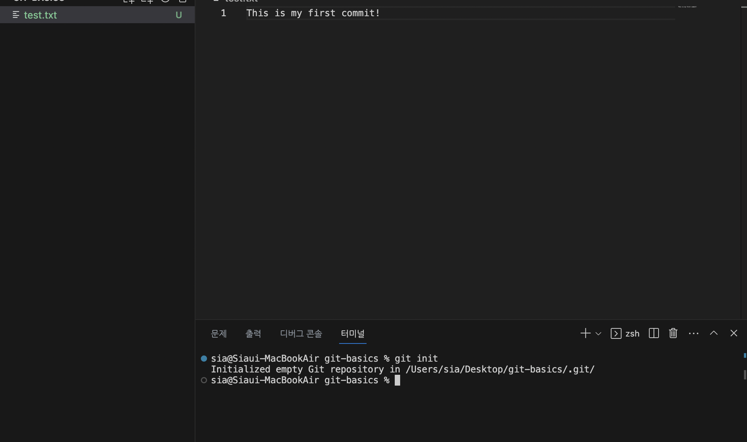Close the terminal panel with X
This screenshot has height=442, width=747.
point(733,333)
